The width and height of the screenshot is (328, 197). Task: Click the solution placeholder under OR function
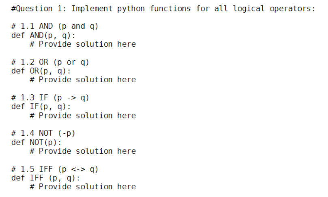(83, 80)
